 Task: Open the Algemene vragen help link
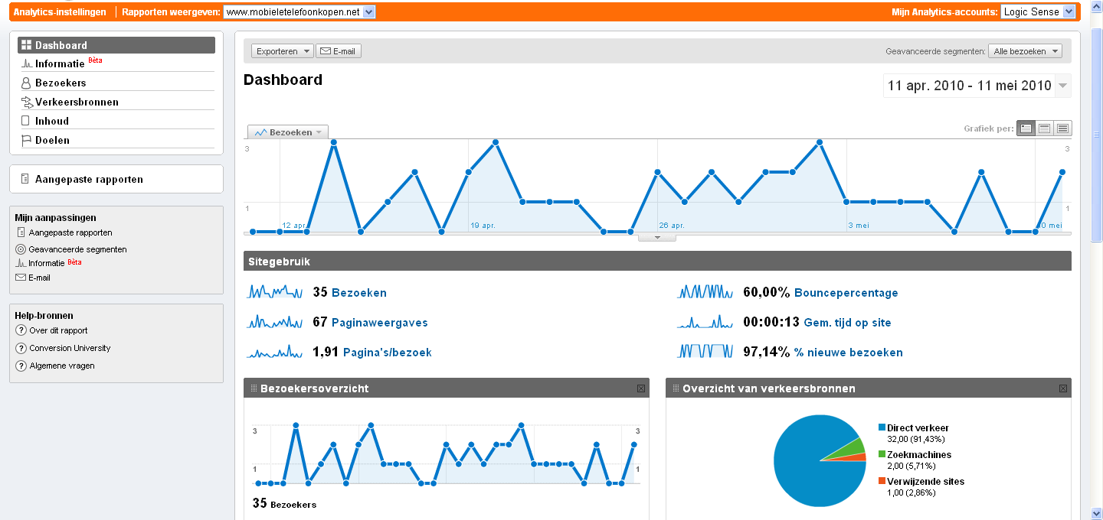(62, 366)
